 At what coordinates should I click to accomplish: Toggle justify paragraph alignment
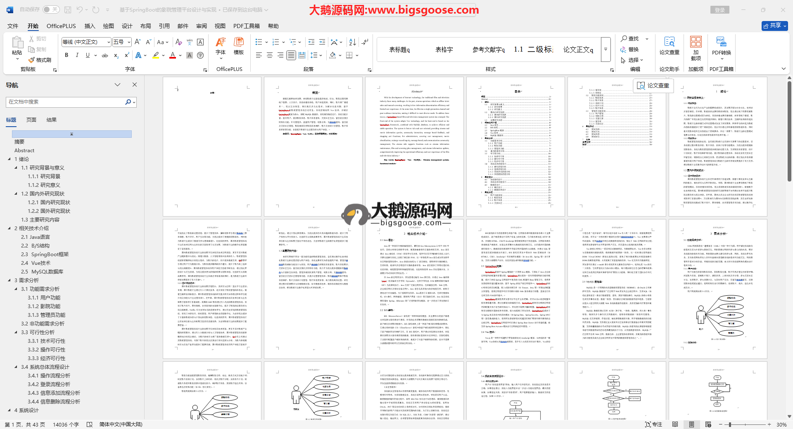click(291, 55)
